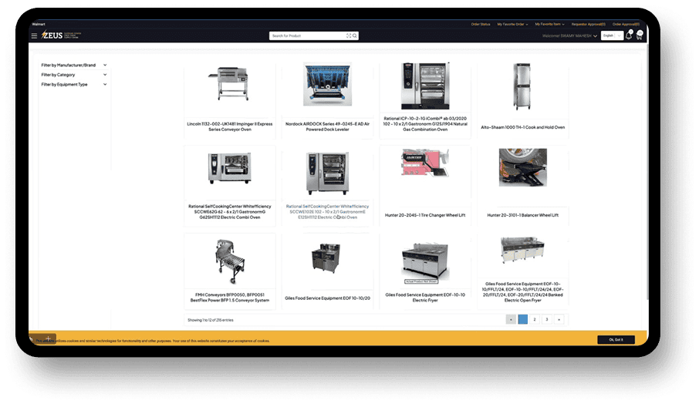The height and width of the screenshot is (404, 699).
Task: Open the Lincoln Impinger II Conveyor Oven image
Action: 230,84
